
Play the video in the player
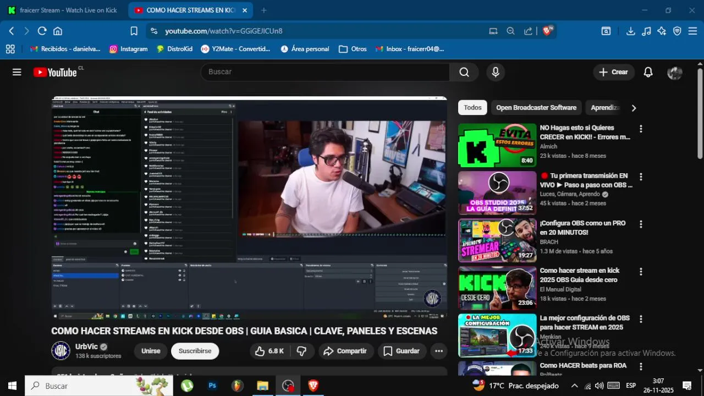(249, 208)
